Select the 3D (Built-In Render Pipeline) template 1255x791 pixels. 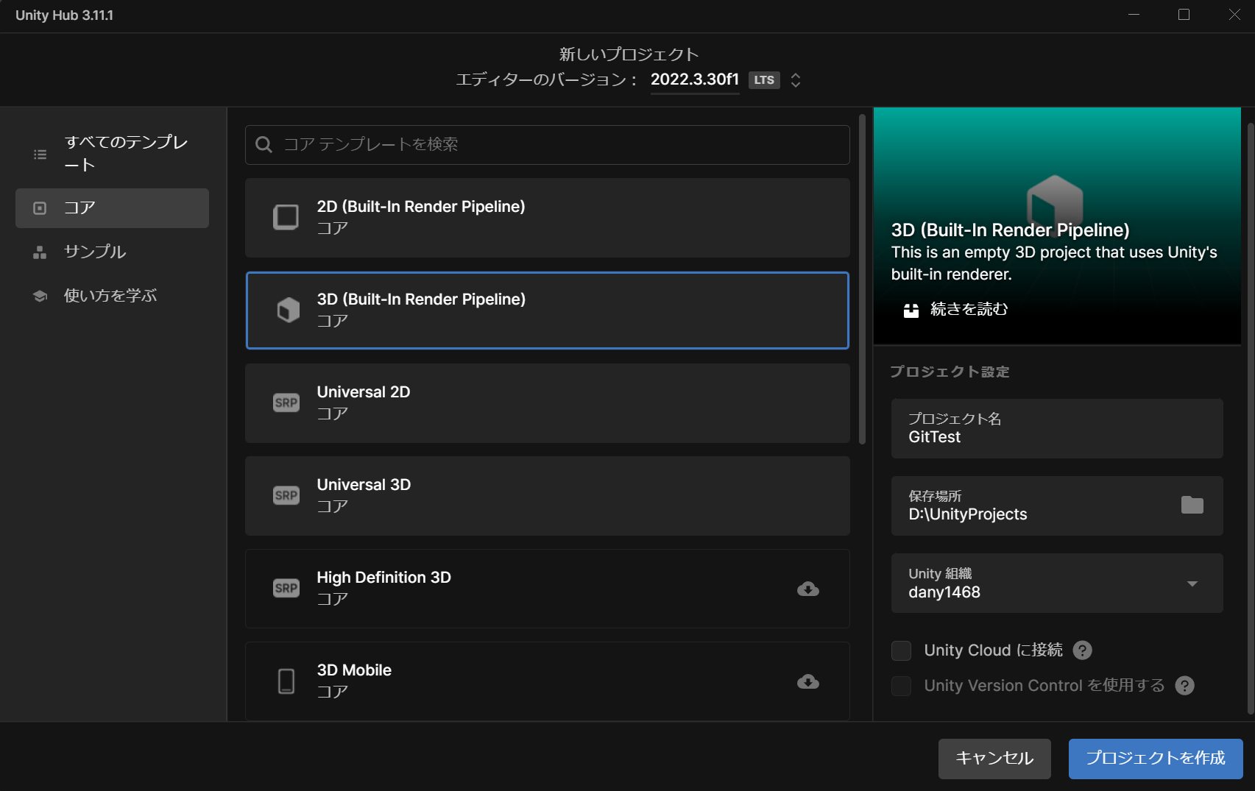[x=547, y=311]
